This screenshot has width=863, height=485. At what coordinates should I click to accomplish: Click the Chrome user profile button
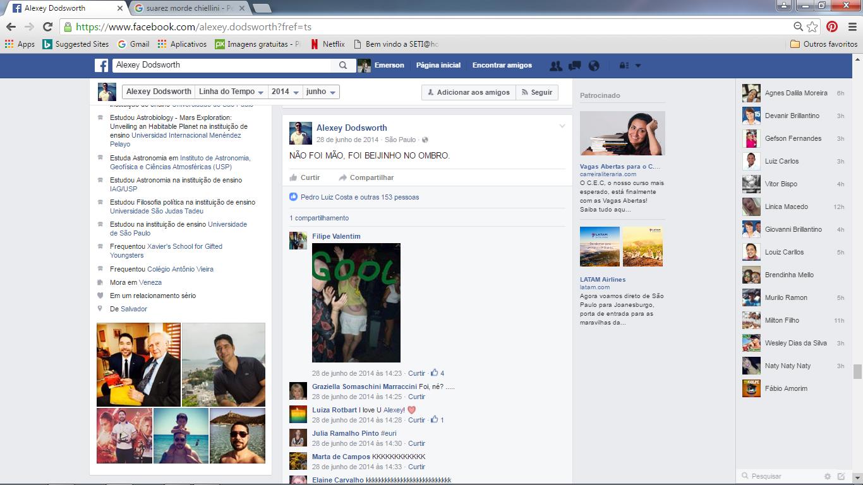(783, 6)
